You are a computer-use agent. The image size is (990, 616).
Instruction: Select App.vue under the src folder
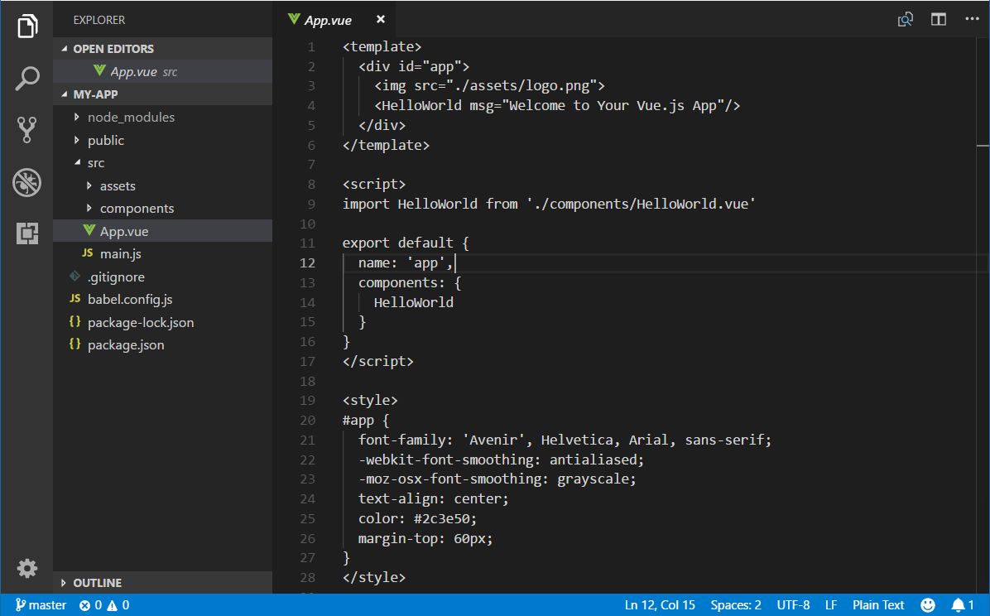[x=163, y=231]
